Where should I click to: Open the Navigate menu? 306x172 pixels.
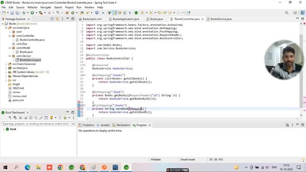coord(46,7)
